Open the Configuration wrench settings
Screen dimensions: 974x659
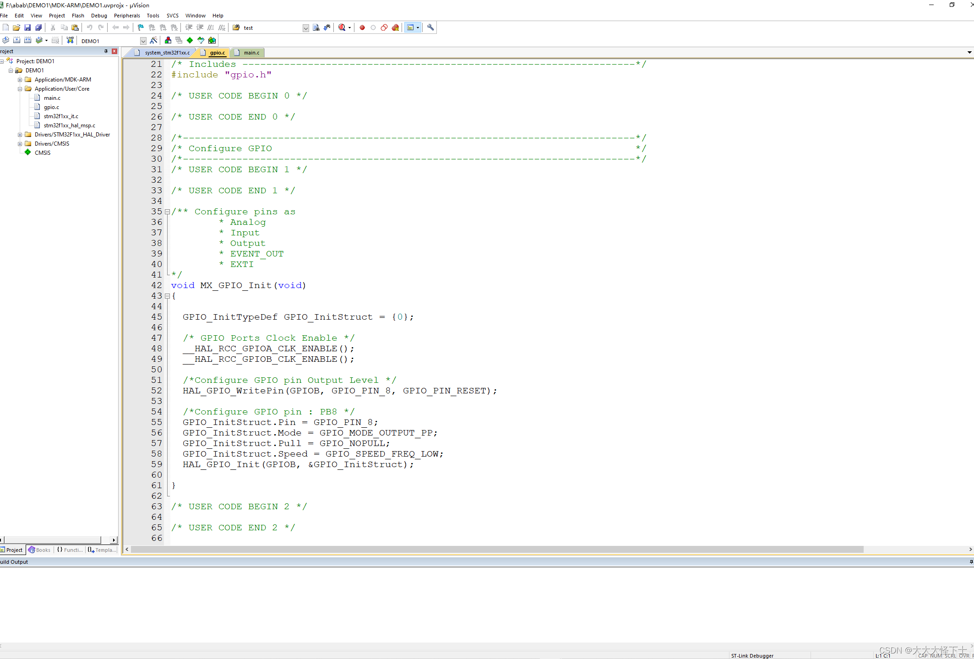[430, 27]
